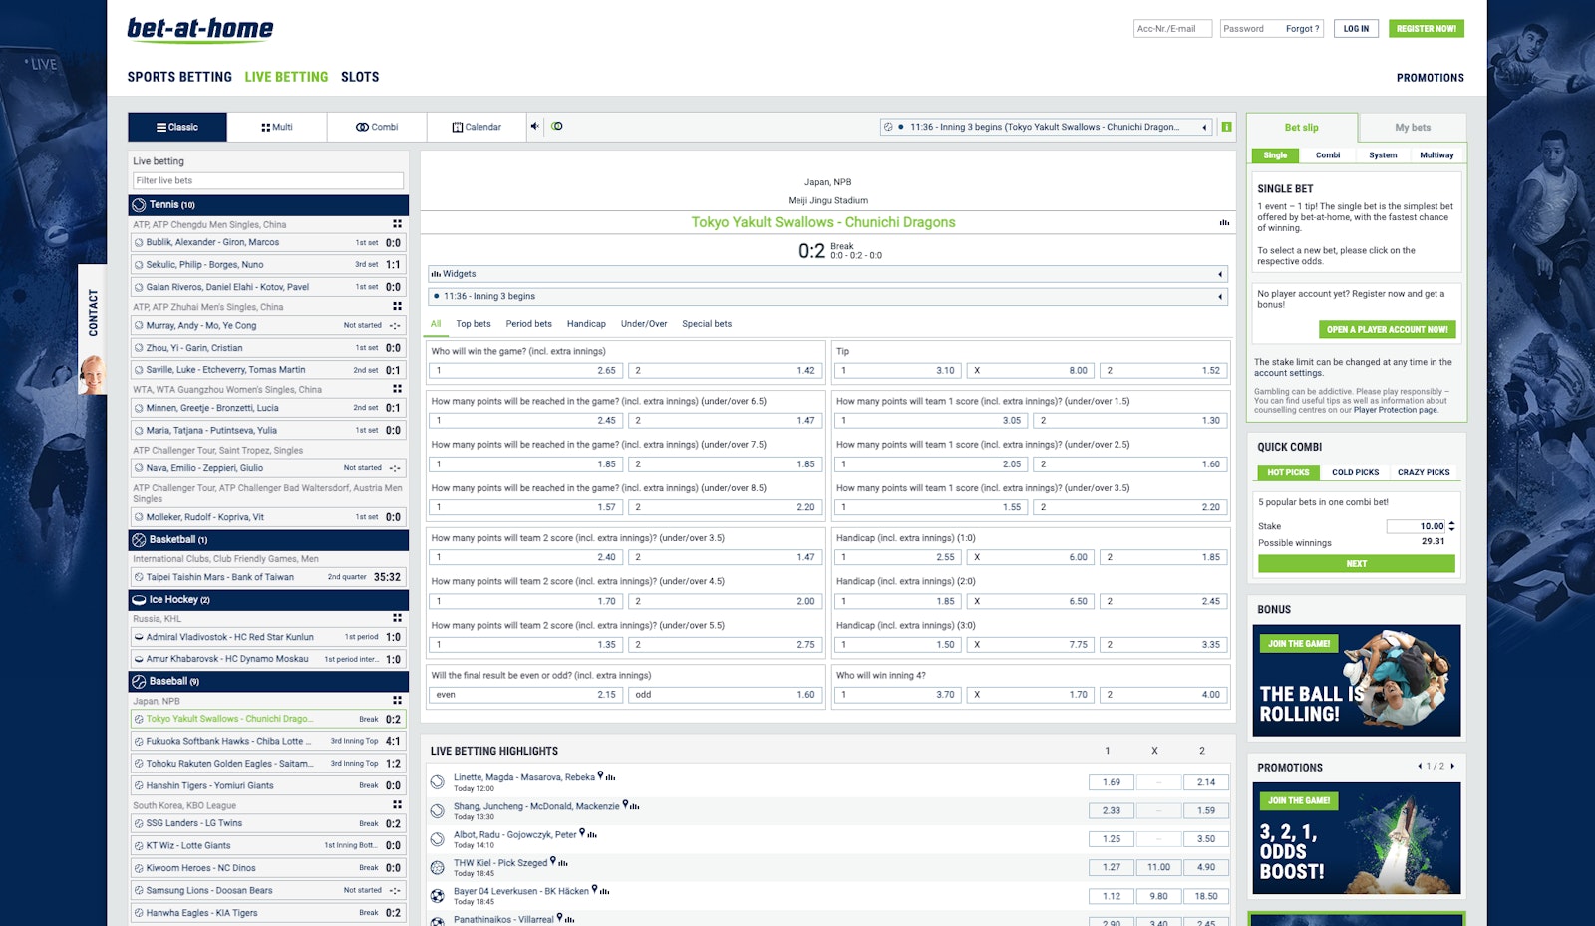The height and width of the screenshot is (926, 1595).
Task: Switch to the Multiway betting mode
Action: (x=1435, y=155)
